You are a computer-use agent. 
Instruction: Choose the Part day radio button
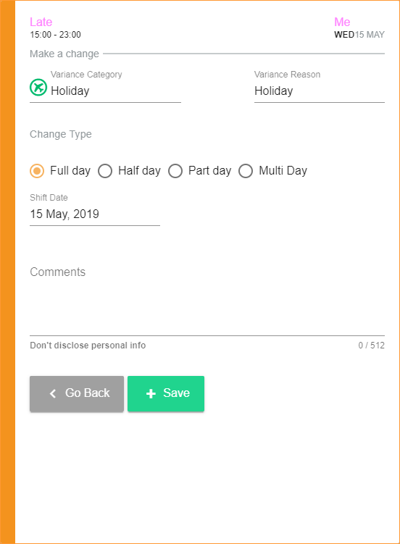click(175, 171)
